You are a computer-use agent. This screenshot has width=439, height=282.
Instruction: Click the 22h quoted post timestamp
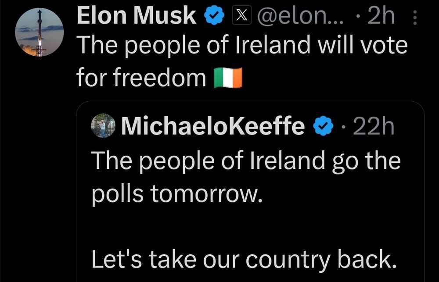tap(373, 125)
